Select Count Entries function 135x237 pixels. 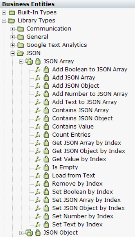[71, 135]
